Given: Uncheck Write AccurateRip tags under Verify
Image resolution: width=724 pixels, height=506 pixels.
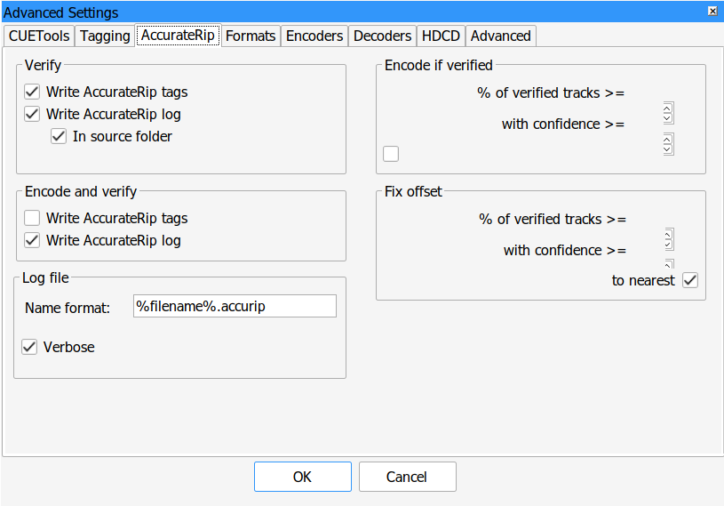Looking at the screenshot, I should [33, 92].
